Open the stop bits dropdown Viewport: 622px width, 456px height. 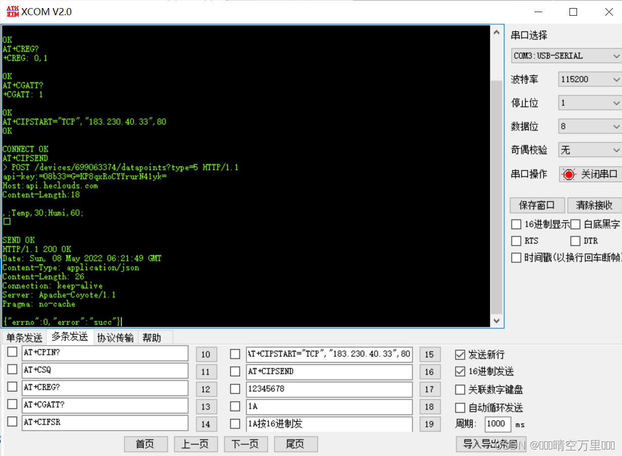590,103
